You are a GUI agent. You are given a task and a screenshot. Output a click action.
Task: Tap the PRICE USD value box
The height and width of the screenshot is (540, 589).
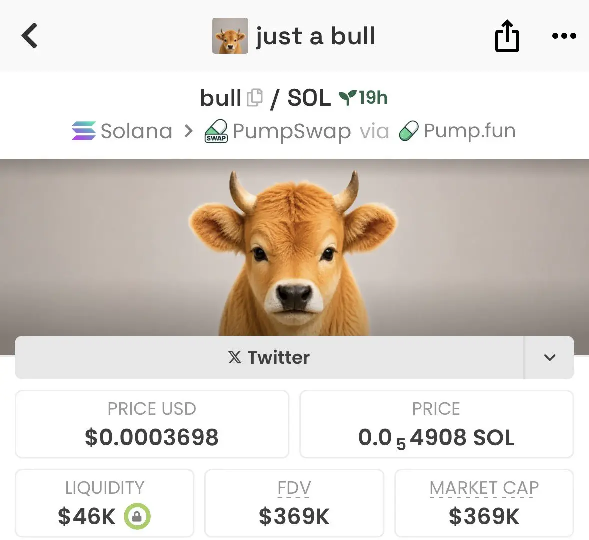click(152, 424)
